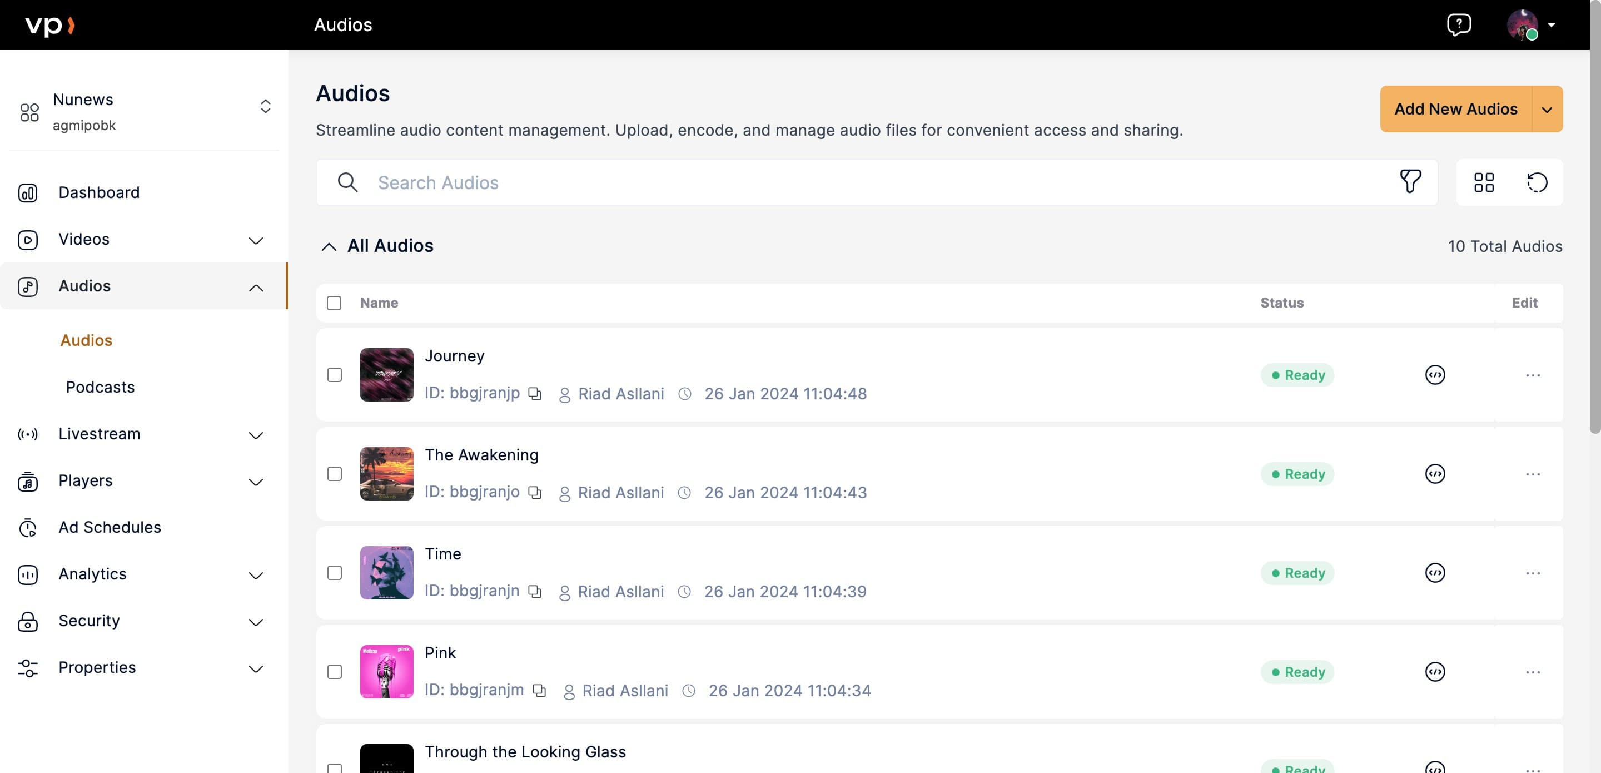This screenshot has width=1601, height=773.
Task: Expand the Properties sidebar section
Action: pos(256,668)
